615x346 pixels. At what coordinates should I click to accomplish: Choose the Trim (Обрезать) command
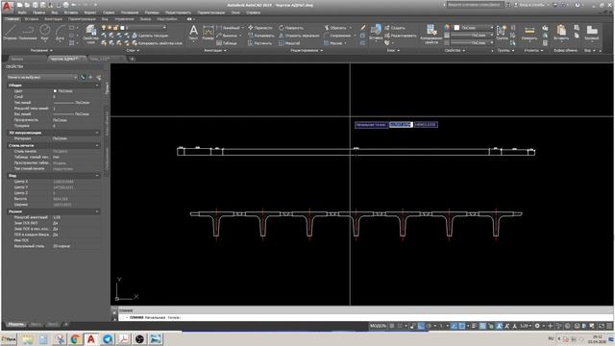335,28
